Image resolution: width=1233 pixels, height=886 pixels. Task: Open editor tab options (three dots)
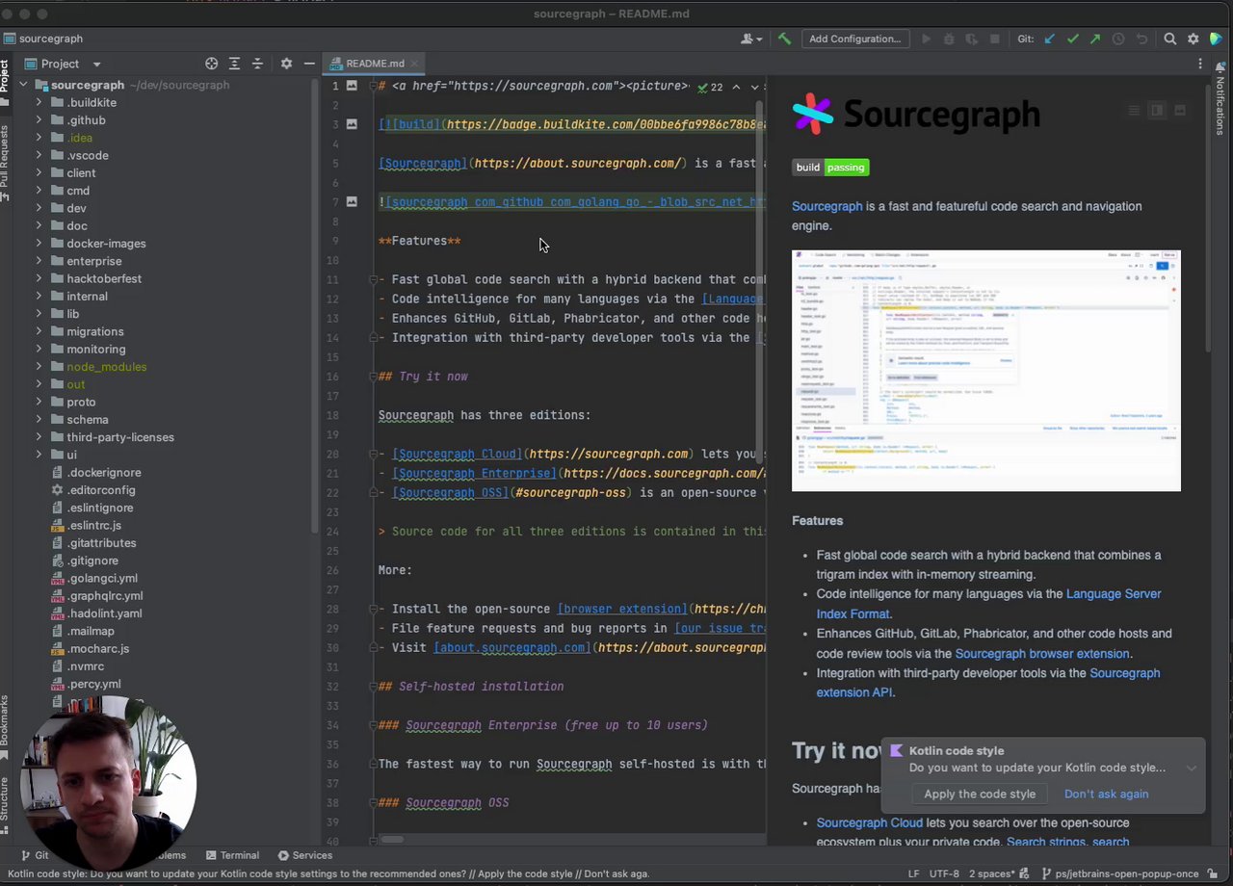coord(1200,64)
